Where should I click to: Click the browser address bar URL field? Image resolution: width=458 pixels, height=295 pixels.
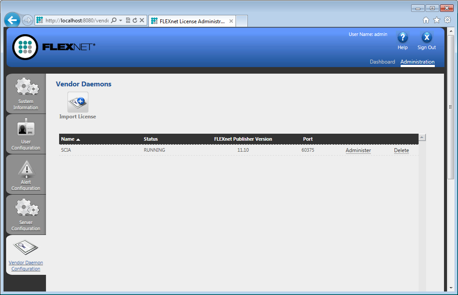click(77, 21)
